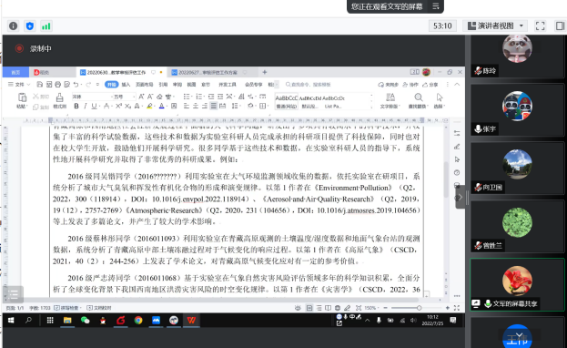Open Find and Replace magnifier tool

418,100
